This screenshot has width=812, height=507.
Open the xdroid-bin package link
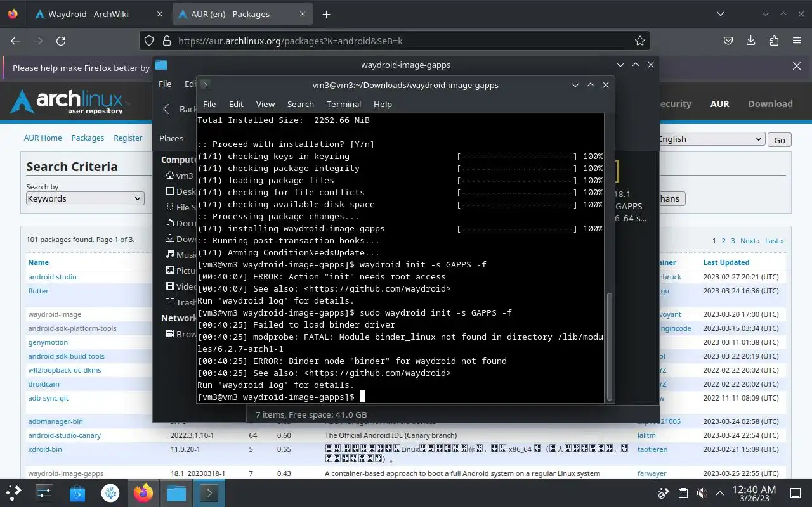coord(45,449)
